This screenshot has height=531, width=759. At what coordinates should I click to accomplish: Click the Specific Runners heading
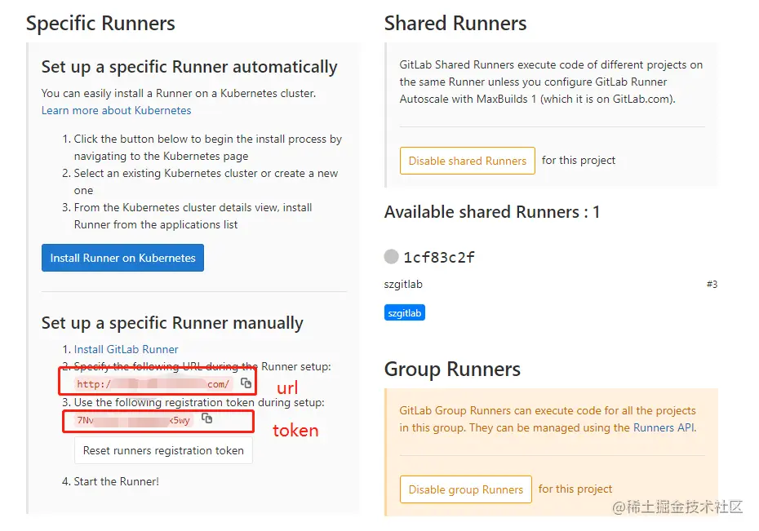click(x=100, y=23)
